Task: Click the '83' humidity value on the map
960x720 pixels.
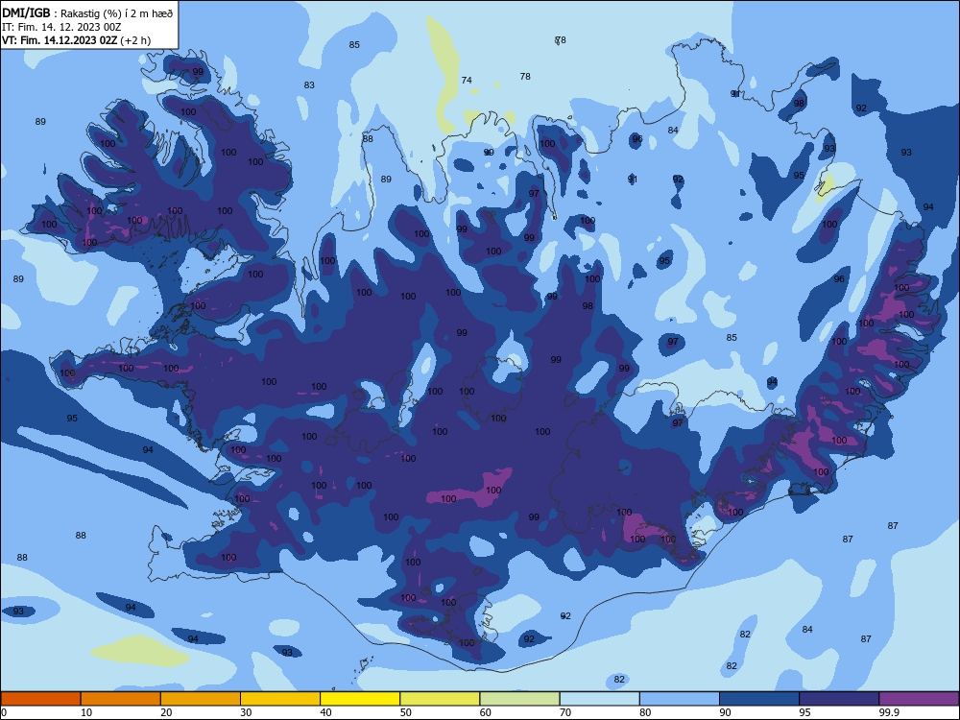Action: click(309, 85)
